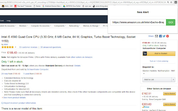Open the Computer Accessories menu

tap(41, 26)
